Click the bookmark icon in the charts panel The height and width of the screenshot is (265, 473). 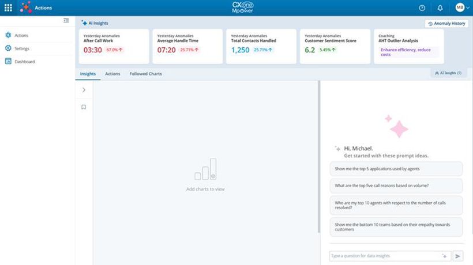(x=84, y=107)
